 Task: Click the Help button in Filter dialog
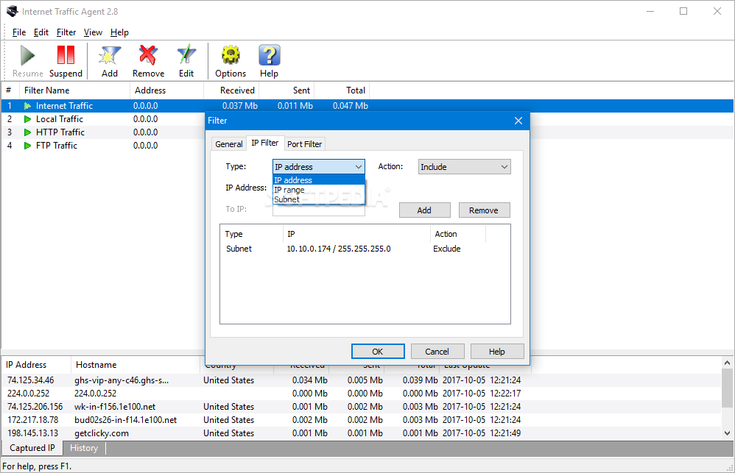click(x=497, y=352)
